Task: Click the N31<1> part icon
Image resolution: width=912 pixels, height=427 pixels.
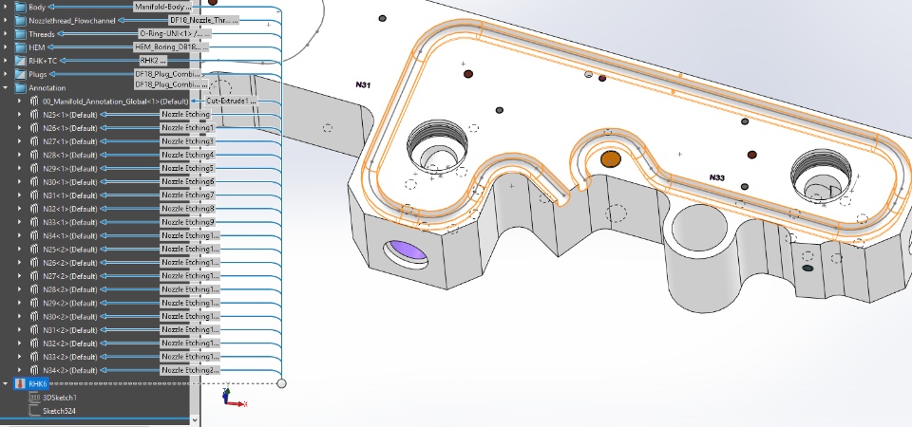Action: point(34,195)
